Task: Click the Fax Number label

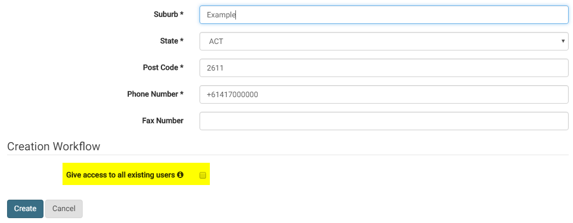Action: click(163, 121)
